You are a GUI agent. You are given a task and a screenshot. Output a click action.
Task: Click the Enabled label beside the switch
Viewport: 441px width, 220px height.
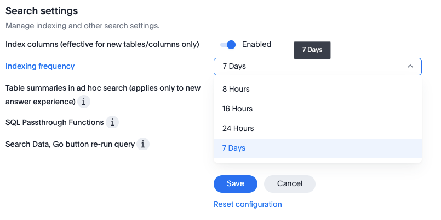(x=256, y=44)
